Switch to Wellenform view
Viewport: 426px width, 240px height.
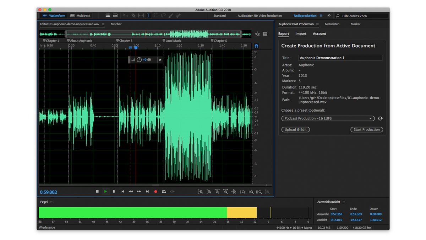pos(54,16)
